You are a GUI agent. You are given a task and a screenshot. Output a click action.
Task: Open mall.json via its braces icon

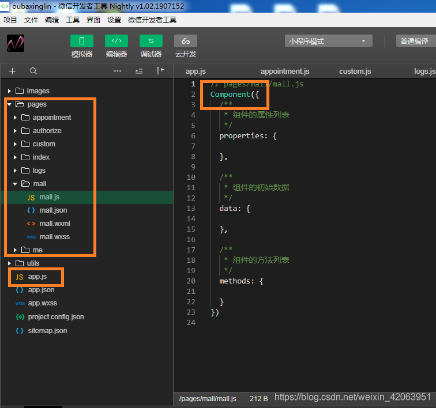click(31, 210)
